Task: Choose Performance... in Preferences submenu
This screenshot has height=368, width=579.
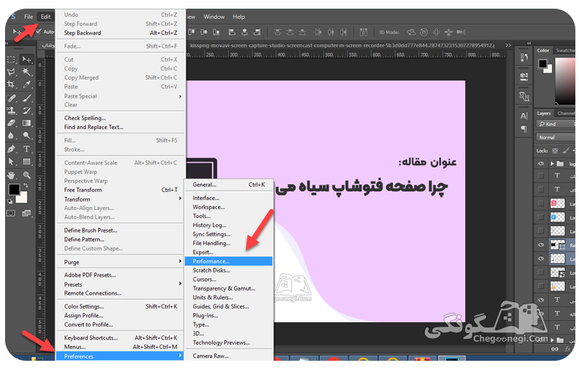Action: coord(229,261)
